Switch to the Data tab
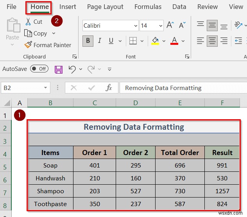The height and width of the screenshot is (217, 247). [179, 7]
